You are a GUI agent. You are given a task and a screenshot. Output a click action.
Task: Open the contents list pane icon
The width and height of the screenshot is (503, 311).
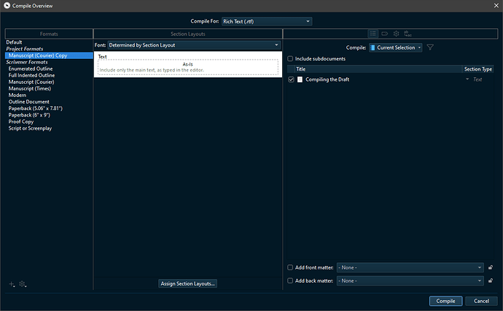[373, 34]
